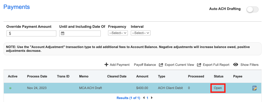Go to next results page arrow
This screenshot has height=102, width=264.
(x=152, y=98)
